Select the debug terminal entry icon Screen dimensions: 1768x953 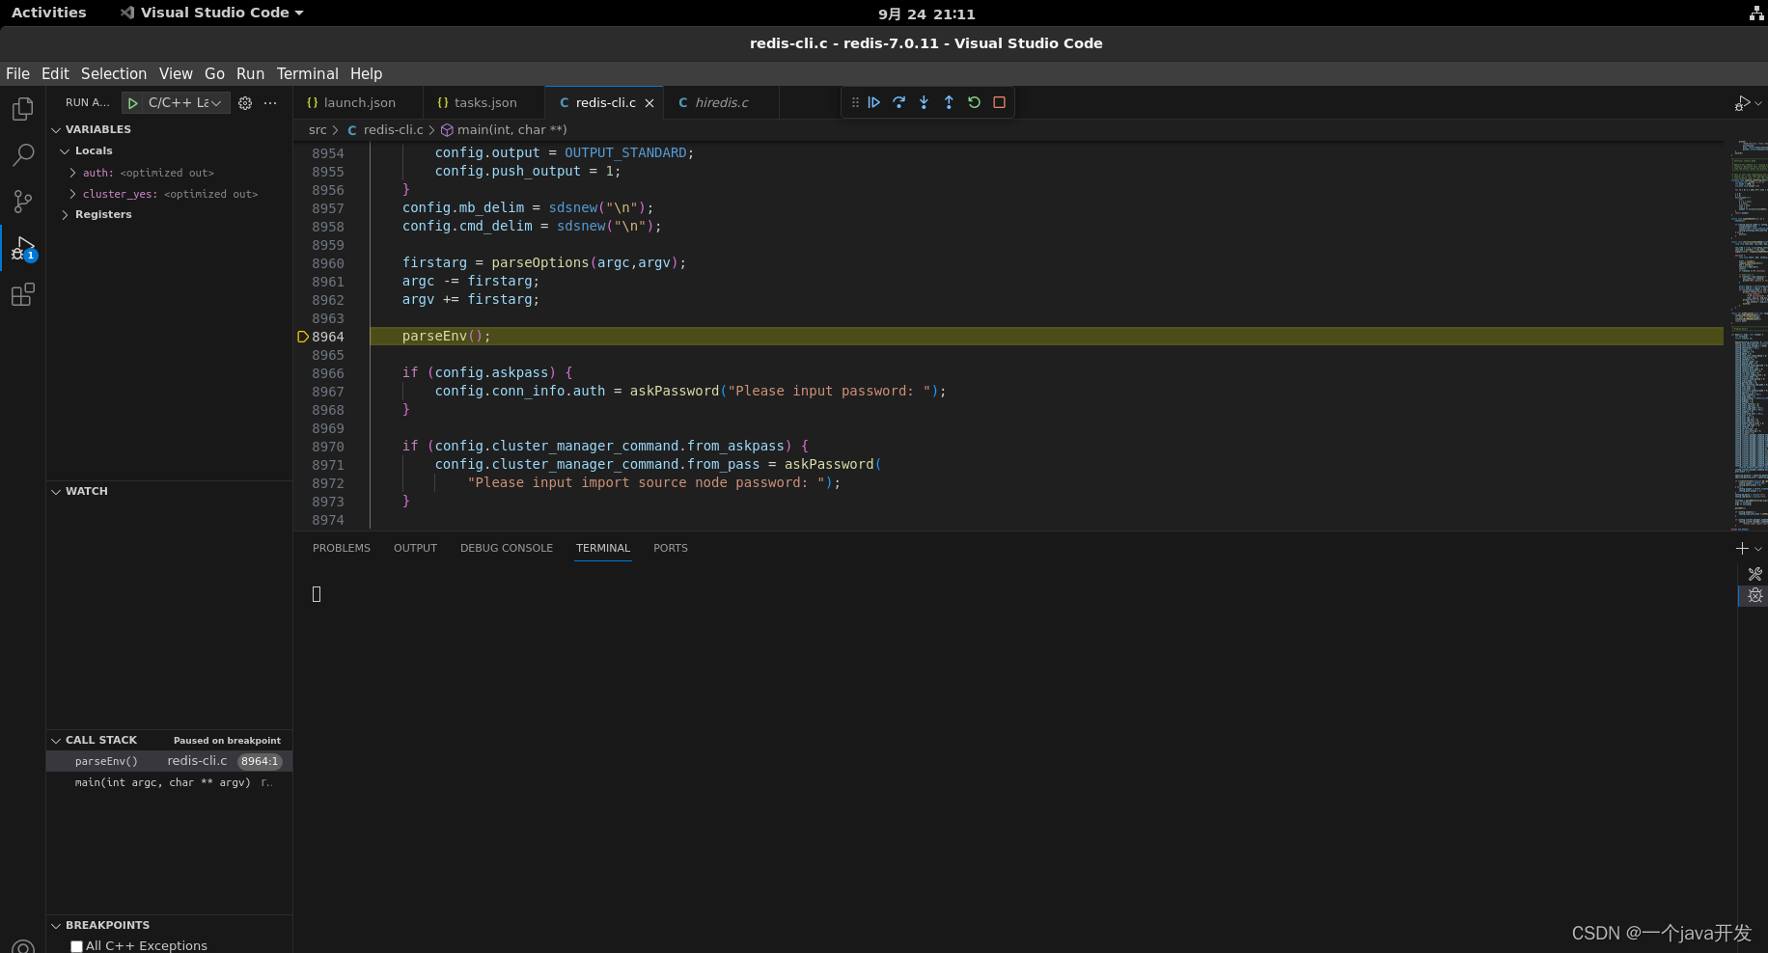(1754, 596)
